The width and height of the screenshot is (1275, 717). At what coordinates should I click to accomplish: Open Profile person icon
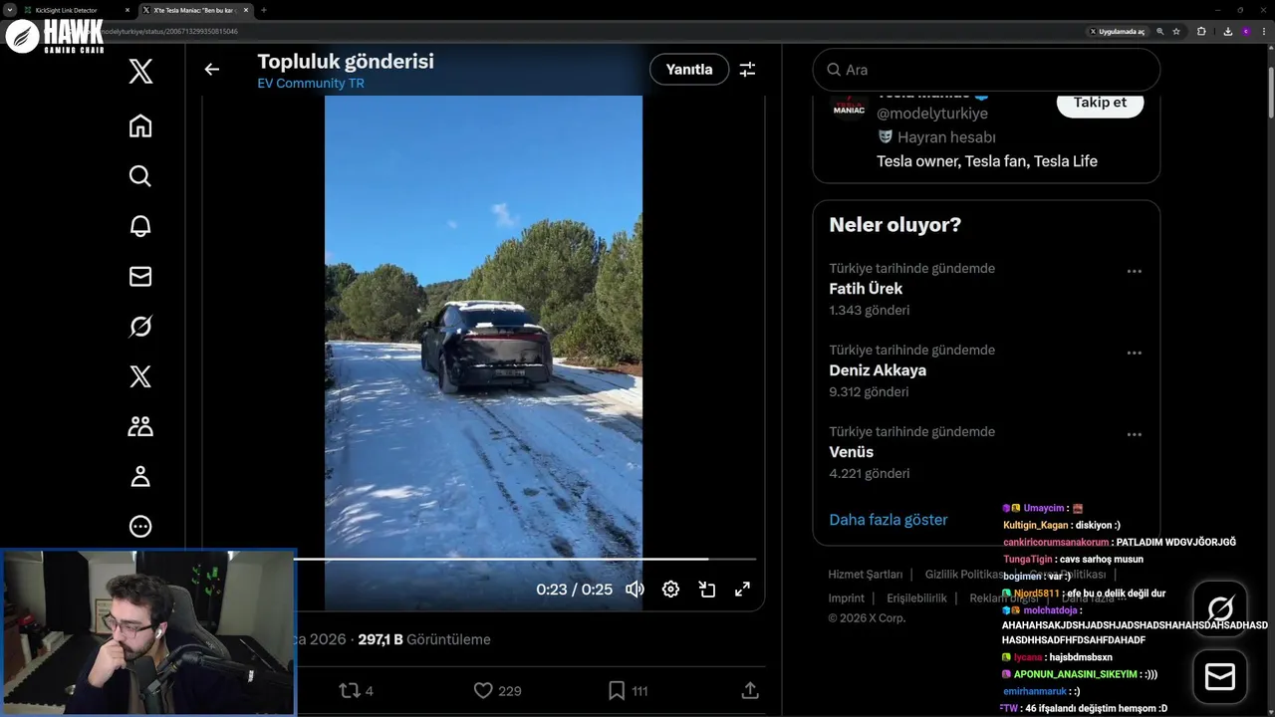140,476
